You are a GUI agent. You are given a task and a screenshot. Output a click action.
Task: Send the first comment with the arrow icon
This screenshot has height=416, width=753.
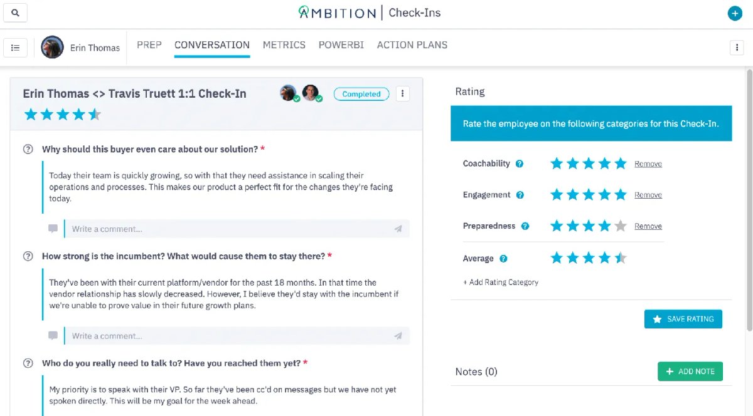point(398,229)
